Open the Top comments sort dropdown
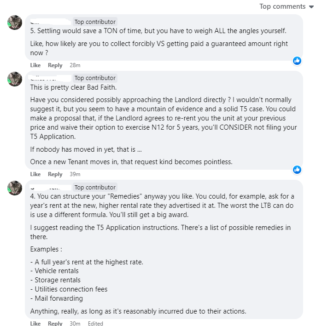This screenshot has width=322, height=326. click(287, 6)
